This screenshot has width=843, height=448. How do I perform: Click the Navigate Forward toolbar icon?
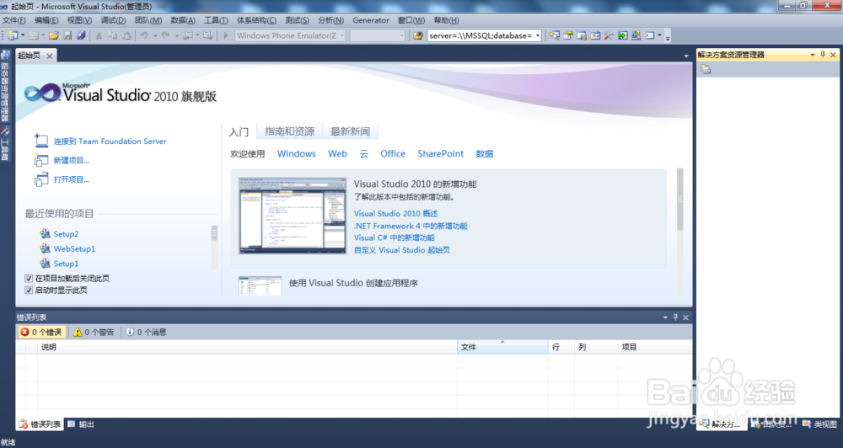[x=207, y=35]
